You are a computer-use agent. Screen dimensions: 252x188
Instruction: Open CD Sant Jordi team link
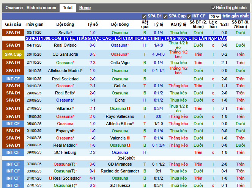click(65, 54)
